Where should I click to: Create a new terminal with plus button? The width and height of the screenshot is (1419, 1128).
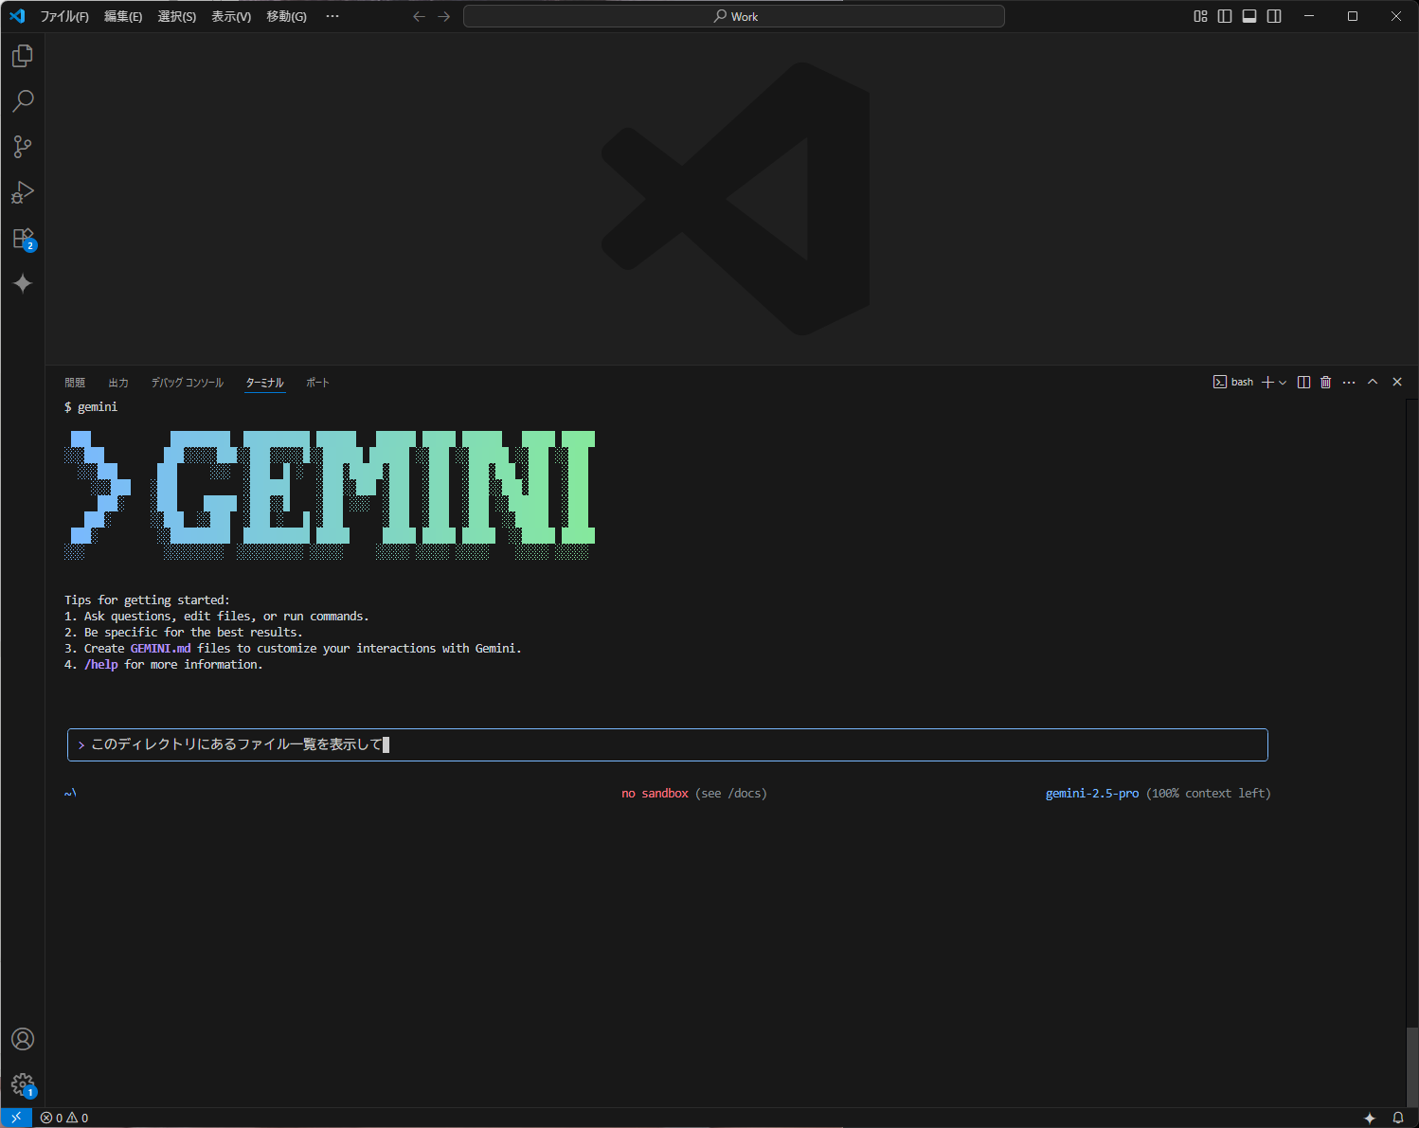coord(1269,382)
